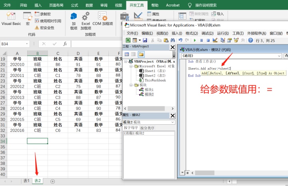
Task: Close the 属性 - 模块2 panel
Action: (172, 116)
